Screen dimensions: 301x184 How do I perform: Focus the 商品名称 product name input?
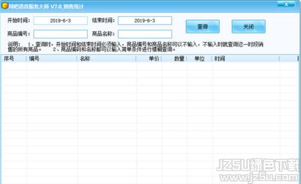pos(145,34)
